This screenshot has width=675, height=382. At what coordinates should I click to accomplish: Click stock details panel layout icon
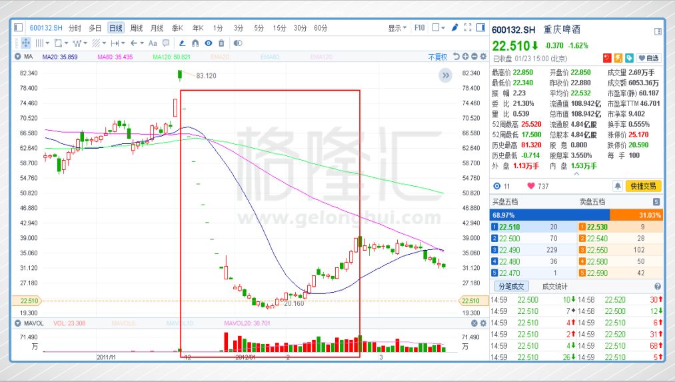coord(658,31)
